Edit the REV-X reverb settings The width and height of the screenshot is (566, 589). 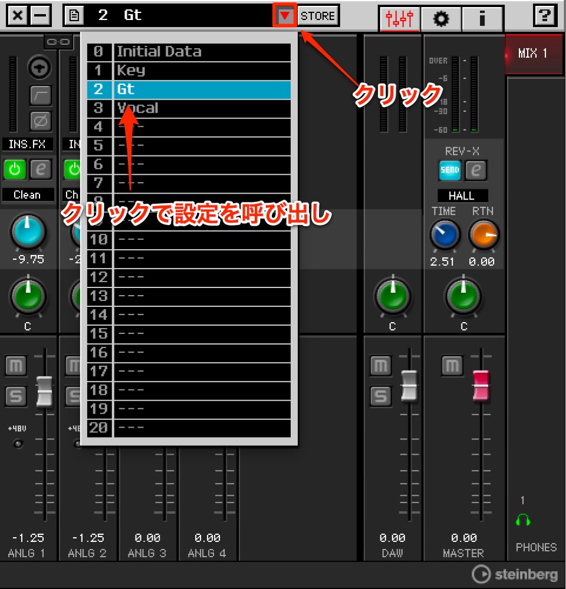476,170
